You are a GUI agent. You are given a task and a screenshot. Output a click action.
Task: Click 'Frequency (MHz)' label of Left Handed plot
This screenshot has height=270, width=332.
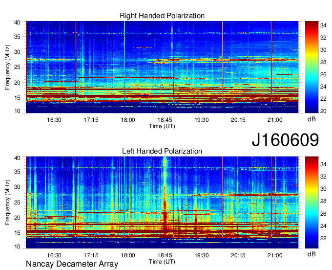[x=7, y=202]
